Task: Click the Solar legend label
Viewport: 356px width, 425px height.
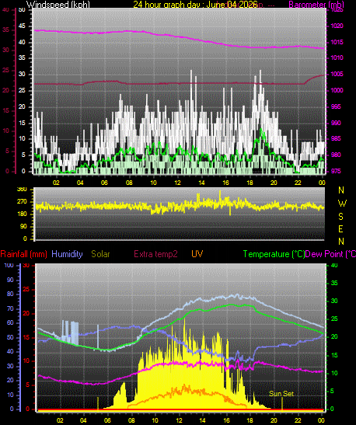Action: 100,254
